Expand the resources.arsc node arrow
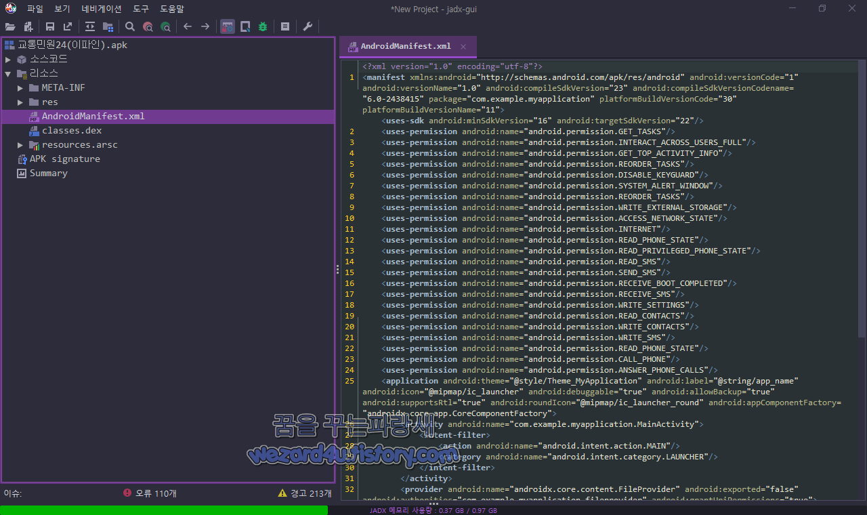Viewport: 867px width, 515px height. tap(20, 145)
